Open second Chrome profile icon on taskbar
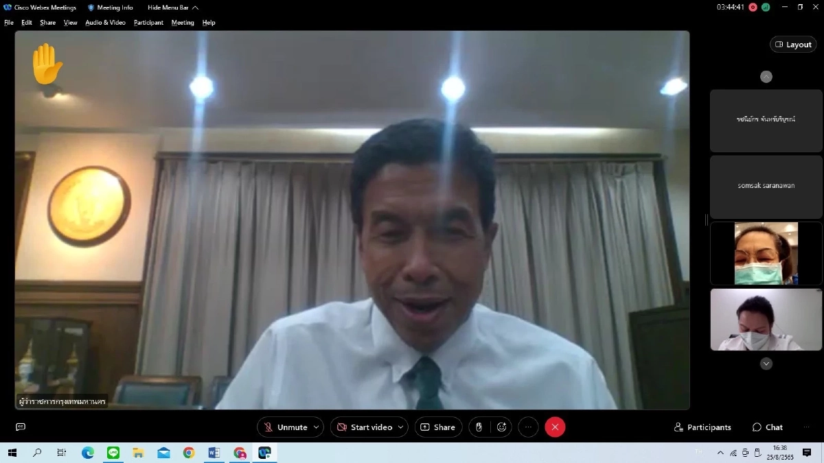 pos(239,453)
